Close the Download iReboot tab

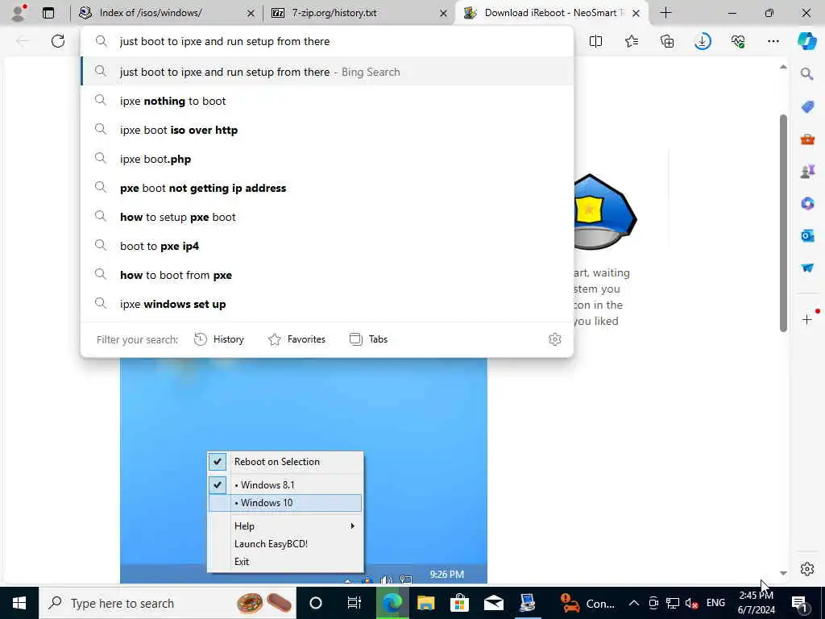[636, 13]
